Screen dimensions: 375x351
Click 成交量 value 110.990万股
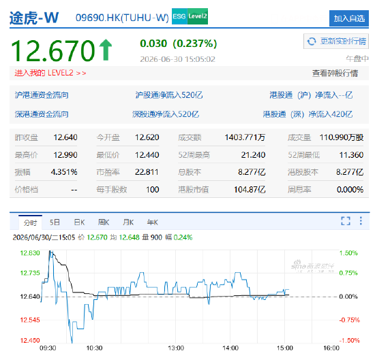(342, 137)
